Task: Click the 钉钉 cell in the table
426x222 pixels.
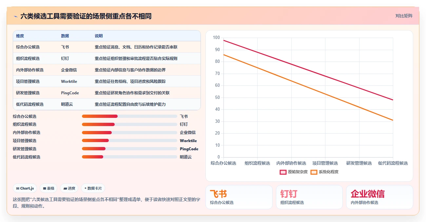Action: [65, 59]
